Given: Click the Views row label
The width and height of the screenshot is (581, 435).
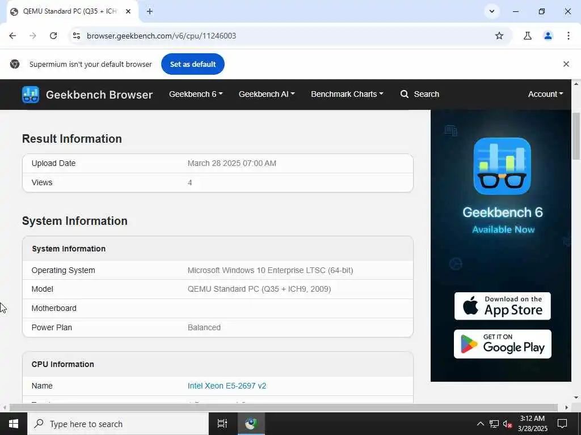Looking at the screenshot, I should point(42,182).
